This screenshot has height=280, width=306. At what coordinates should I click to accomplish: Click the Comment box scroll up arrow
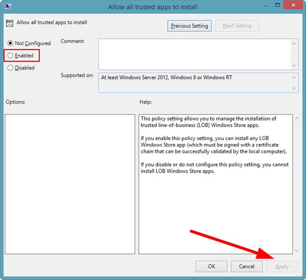[294, 43]
